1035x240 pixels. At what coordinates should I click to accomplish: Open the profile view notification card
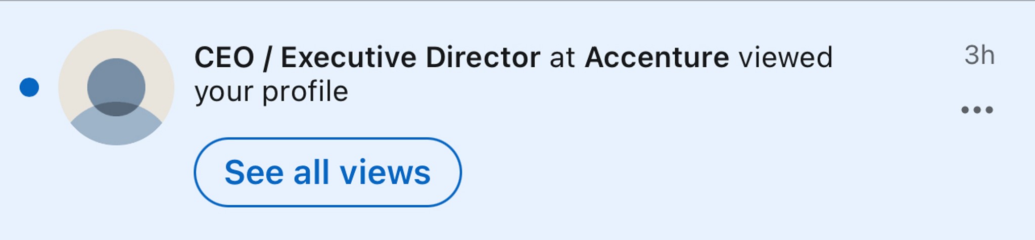(x=517, y=120)
